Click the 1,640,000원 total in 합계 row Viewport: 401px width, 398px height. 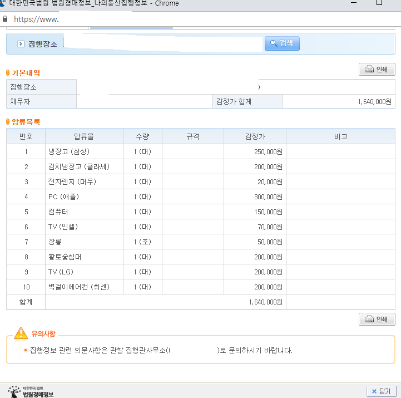266,302
